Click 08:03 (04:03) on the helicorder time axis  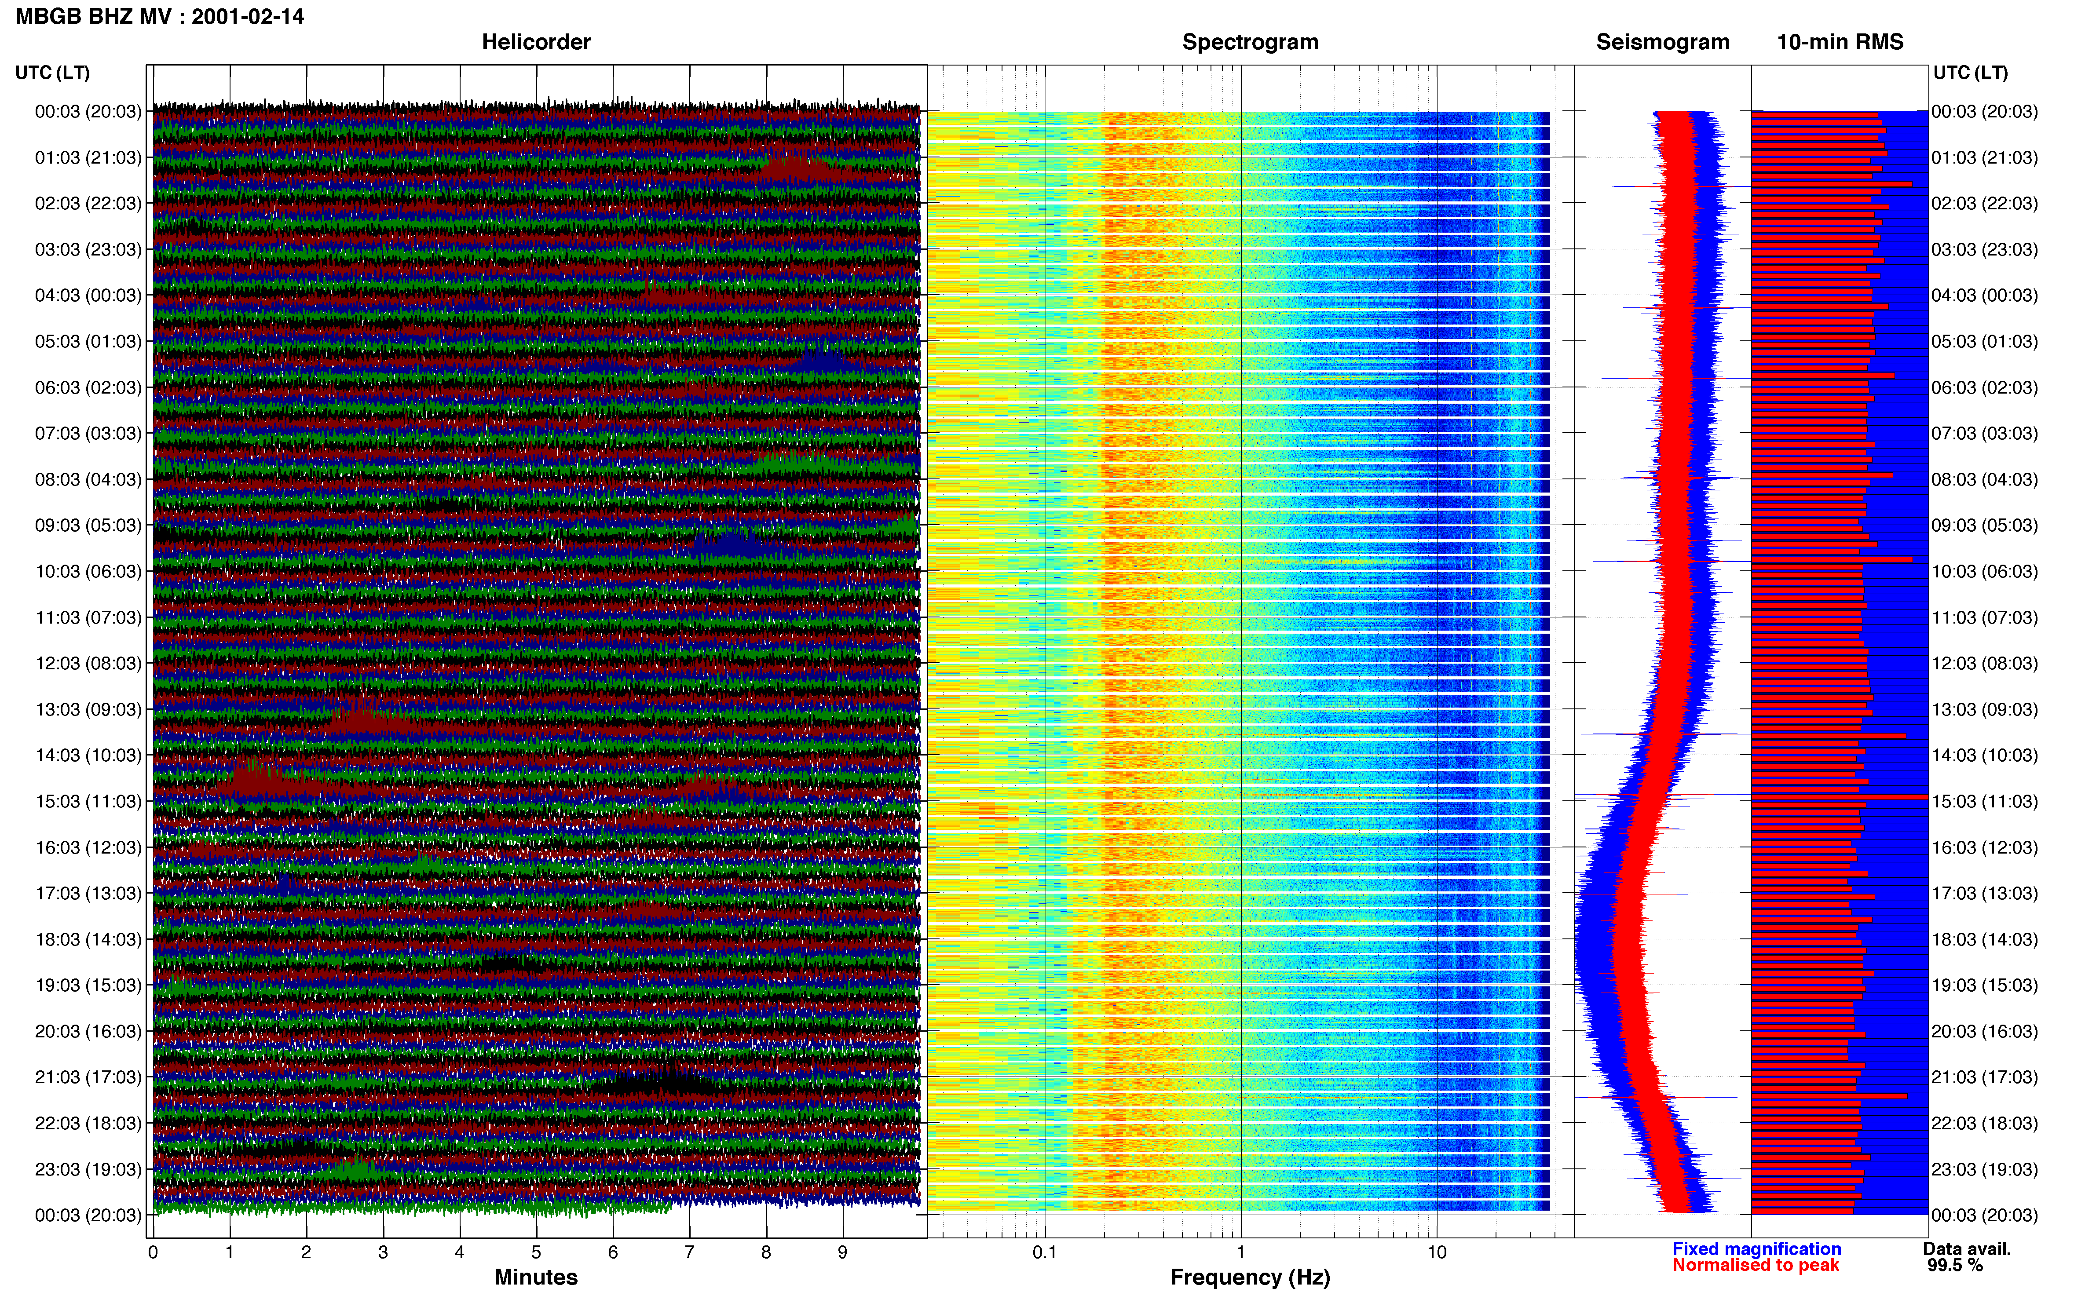click(88, 479)
